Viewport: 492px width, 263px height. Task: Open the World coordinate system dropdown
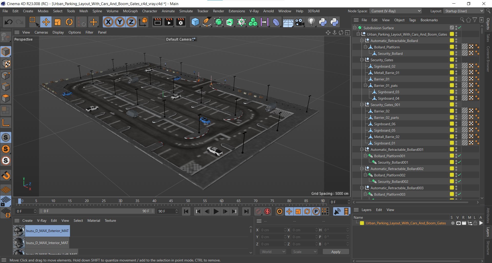[x=273, y=252]
